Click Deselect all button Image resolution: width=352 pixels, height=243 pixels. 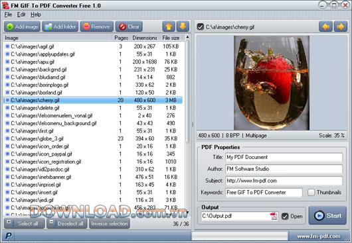(67, 224)
